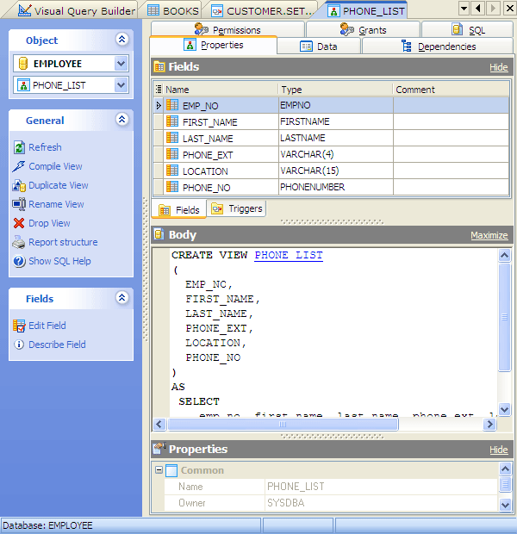Screen dimensions: 517x534
Task: Click the grid column chooser icon beside Name
Action: click(x=159, y=90)
